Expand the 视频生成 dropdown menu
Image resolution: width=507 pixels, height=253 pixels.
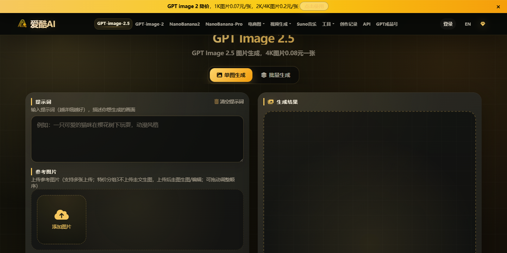pyautogui.click(x=281, y=24)
